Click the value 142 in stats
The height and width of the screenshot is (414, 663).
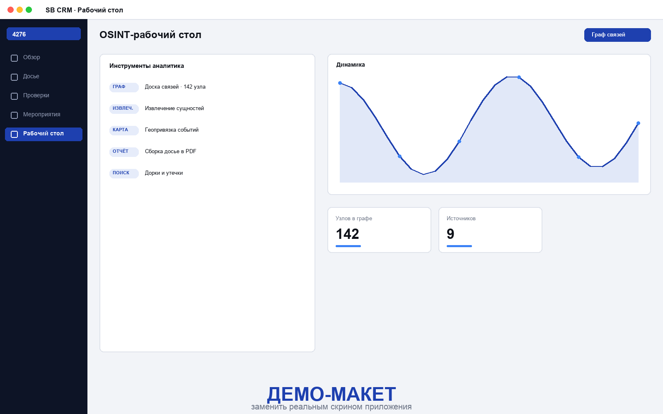tap(347, 234)
